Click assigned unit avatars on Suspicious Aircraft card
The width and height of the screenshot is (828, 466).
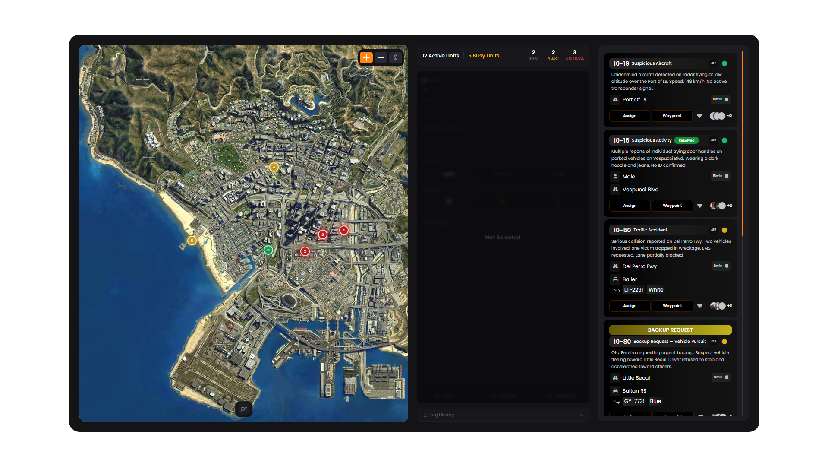(718, 116)
